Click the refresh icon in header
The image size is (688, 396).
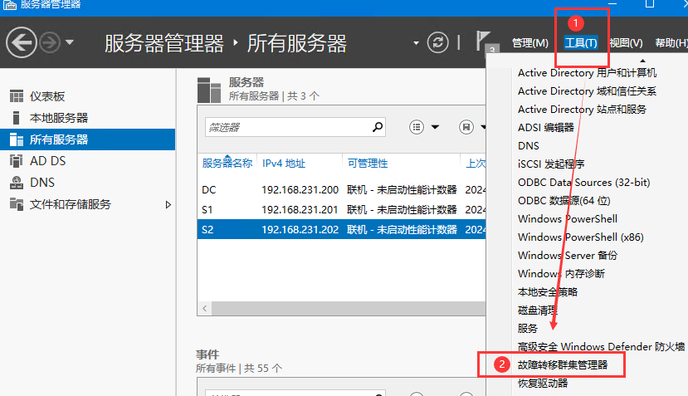pos(437,42)
